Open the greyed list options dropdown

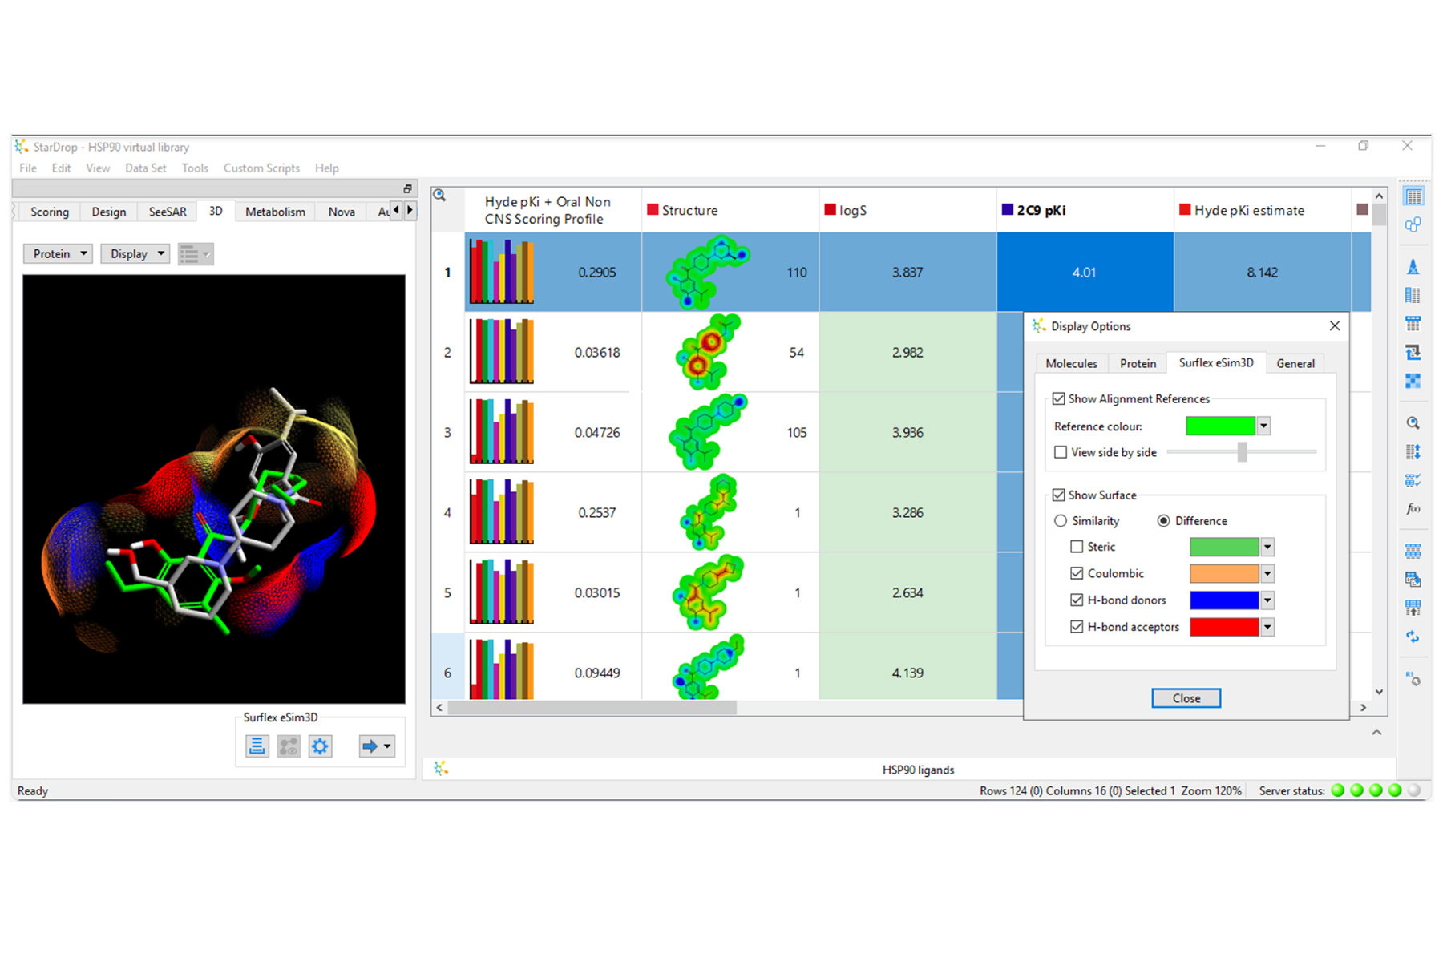click(196, 254)
